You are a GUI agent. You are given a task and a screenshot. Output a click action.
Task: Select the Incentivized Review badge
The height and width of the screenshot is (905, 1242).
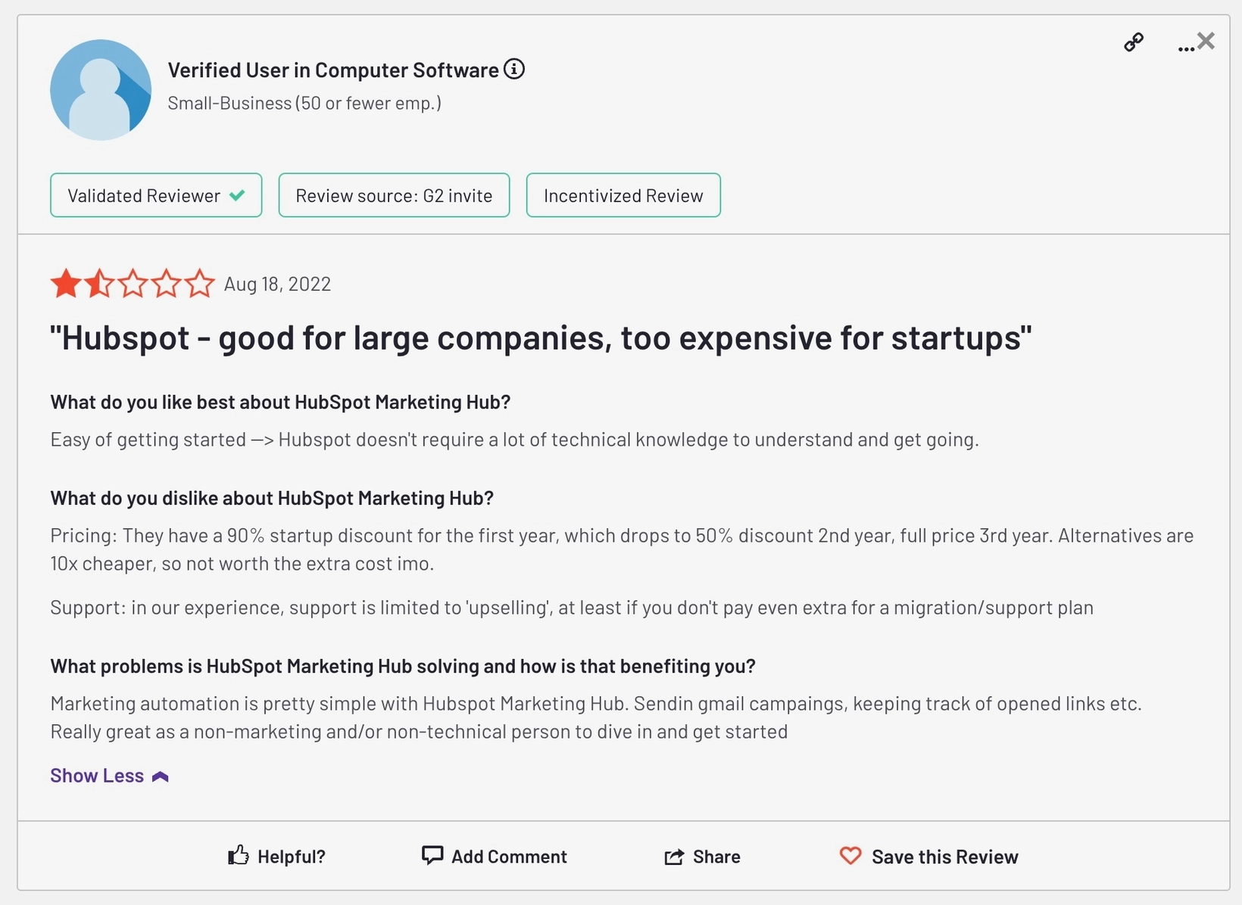[x=623, y=195]
